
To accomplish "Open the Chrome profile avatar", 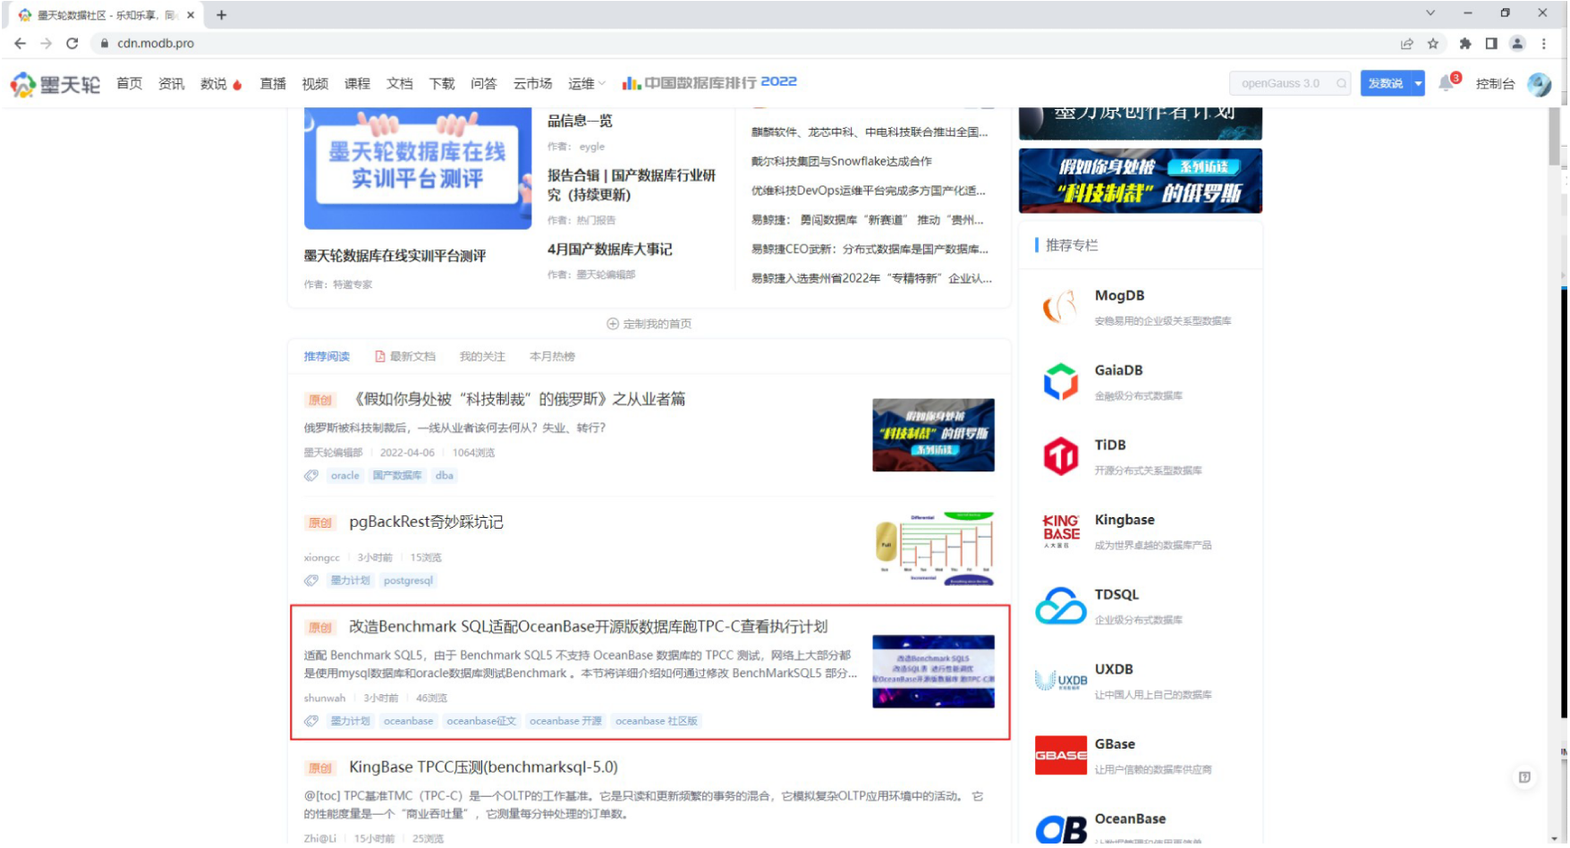I will click(1517, 43).
